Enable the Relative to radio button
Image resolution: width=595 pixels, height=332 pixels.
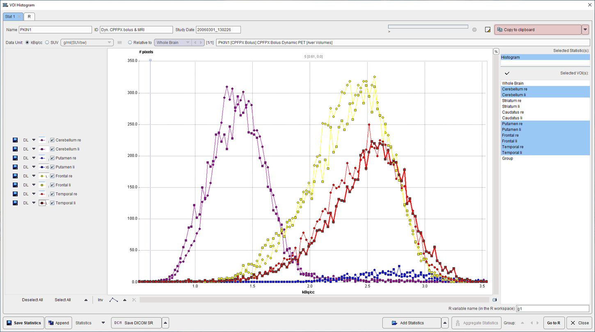(x=130, y=42)
